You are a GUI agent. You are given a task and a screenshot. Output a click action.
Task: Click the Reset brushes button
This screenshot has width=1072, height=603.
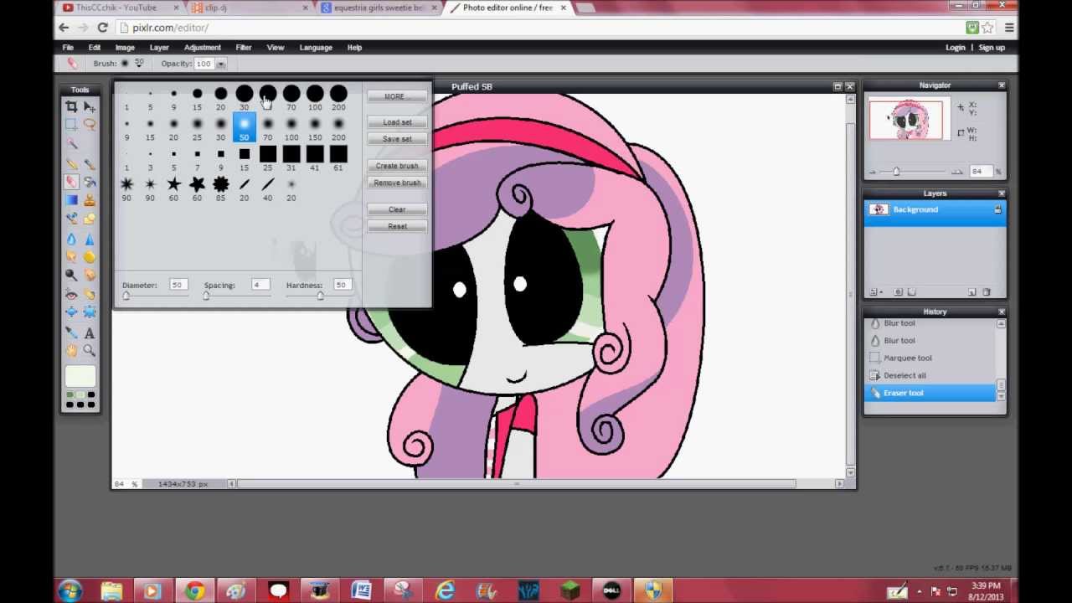[397, 226]
